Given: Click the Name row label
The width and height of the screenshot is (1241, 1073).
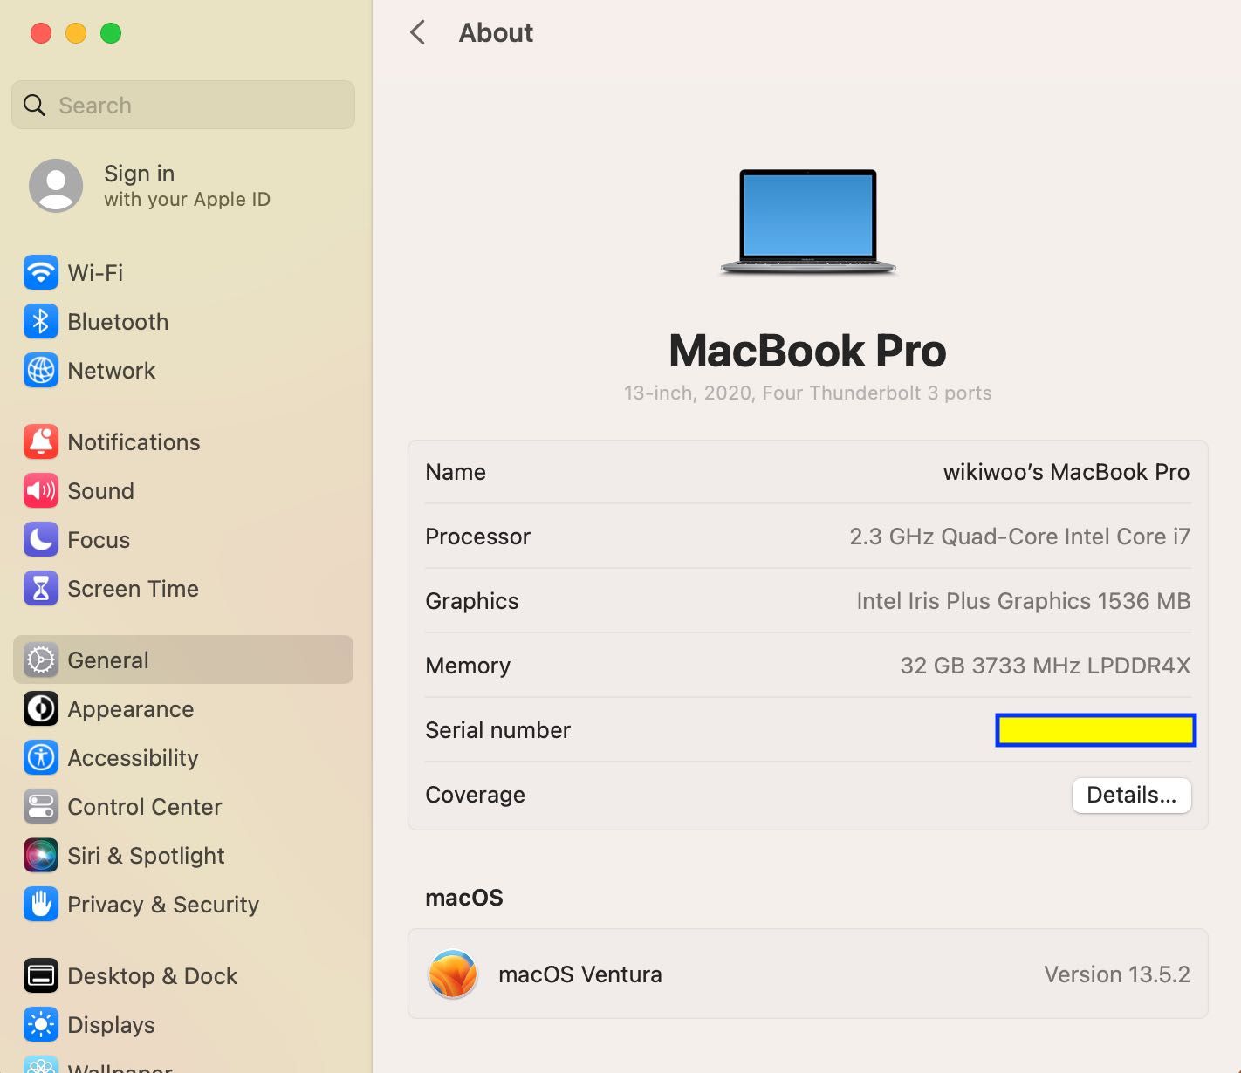Looking at the screenshot, I should pos(456,472).
